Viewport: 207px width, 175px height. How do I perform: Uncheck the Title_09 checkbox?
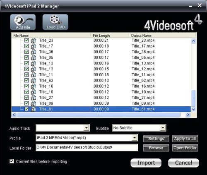(26, 103)
